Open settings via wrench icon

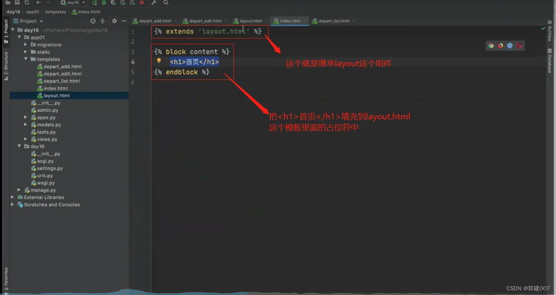(x=154, y=2)
